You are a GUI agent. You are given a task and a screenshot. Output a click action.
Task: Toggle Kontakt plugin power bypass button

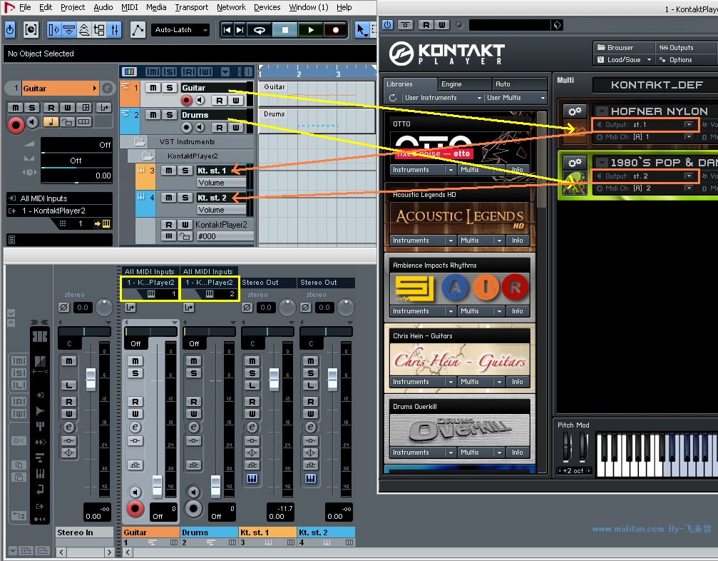(387, 25)
